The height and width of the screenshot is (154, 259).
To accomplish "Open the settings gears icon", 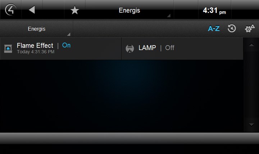I will click(250, 28).
